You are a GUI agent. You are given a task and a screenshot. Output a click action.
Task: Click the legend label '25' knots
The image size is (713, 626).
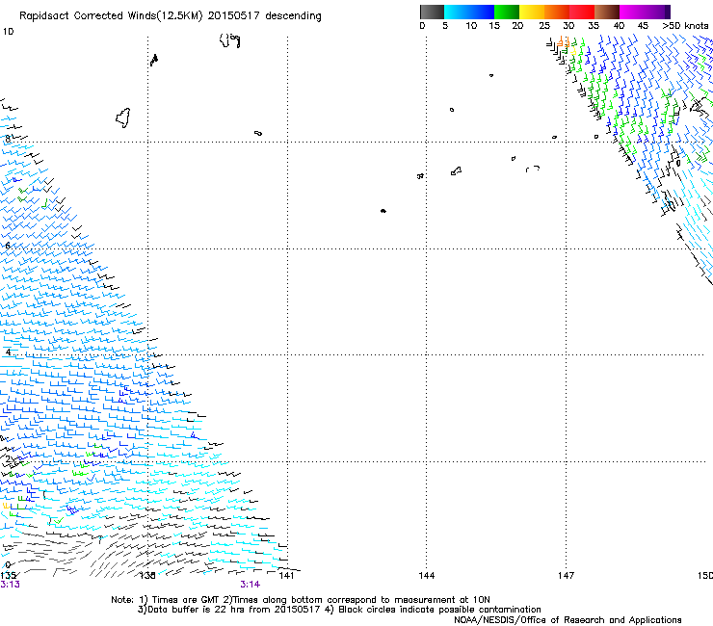[x=544, y=26]
